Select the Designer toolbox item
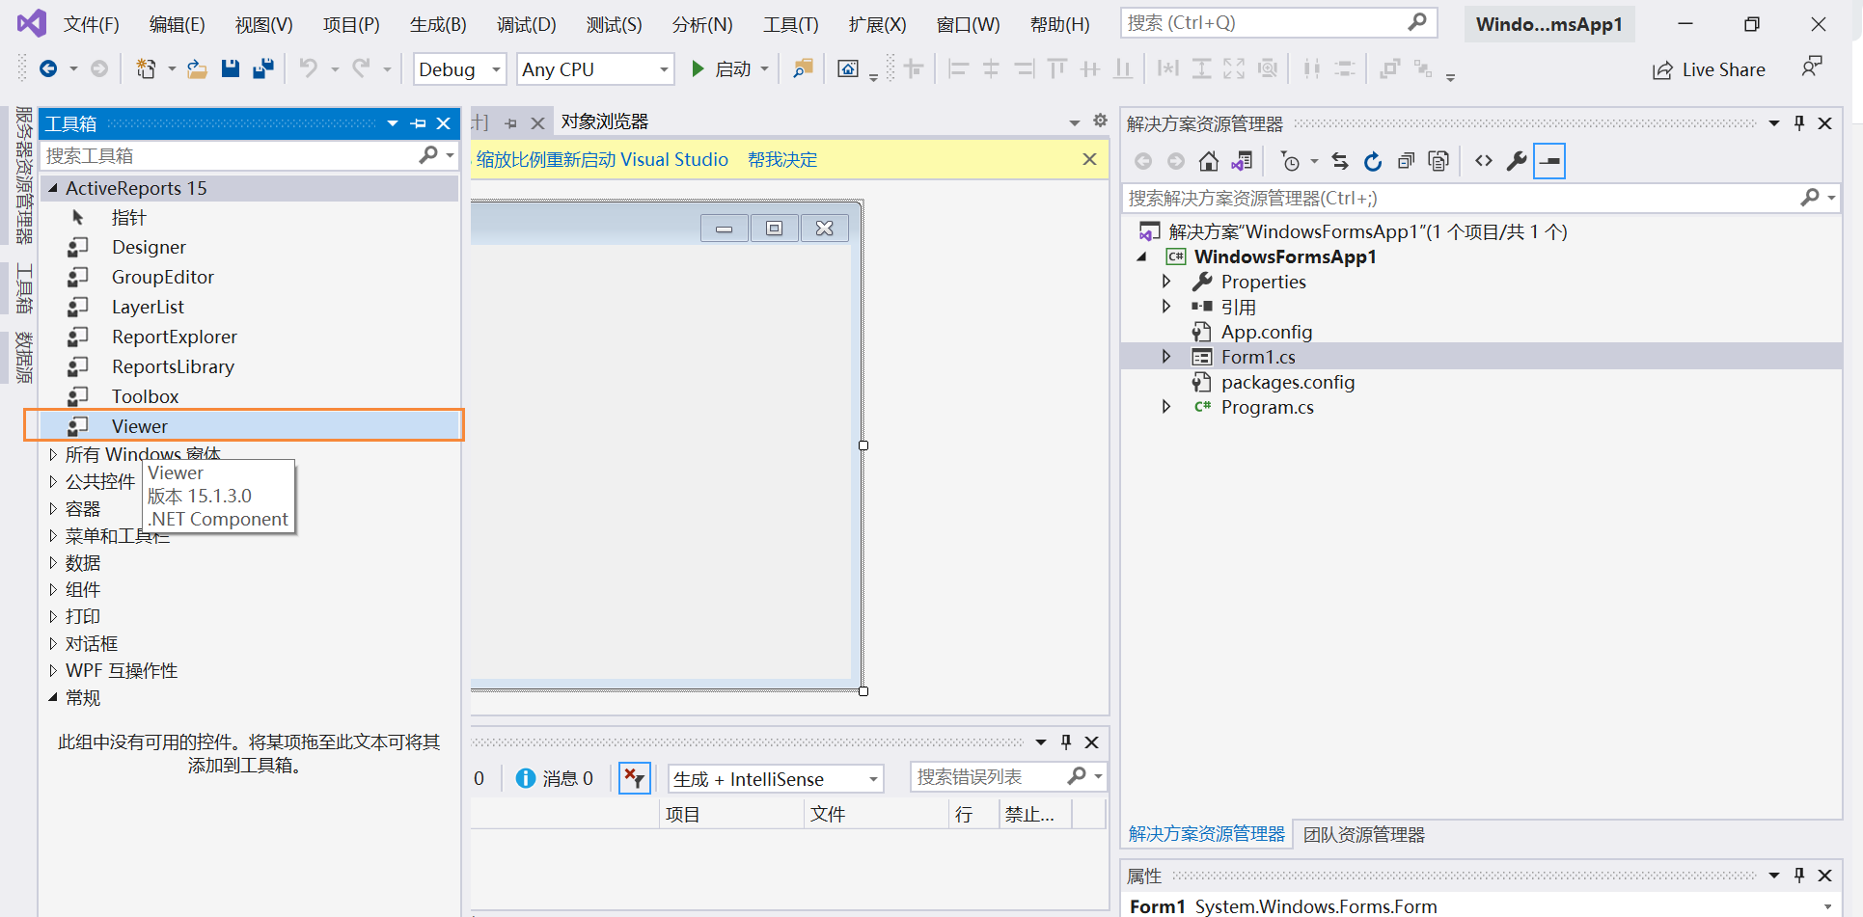Screen dimensions: 1863x917 pos(249,248)
